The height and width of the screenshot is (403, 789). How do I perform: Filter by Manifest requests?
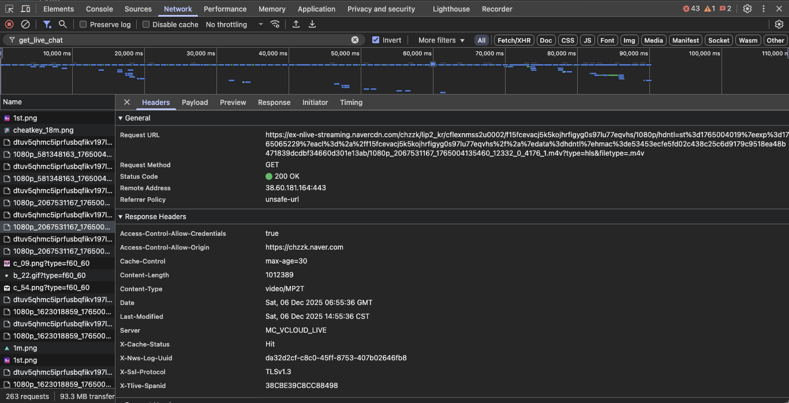pyautogui.click(x=686, y=40)
